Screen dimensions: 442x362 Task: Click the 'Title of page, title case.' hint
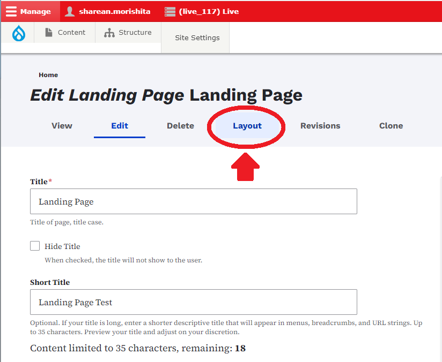tap(67, 222)
